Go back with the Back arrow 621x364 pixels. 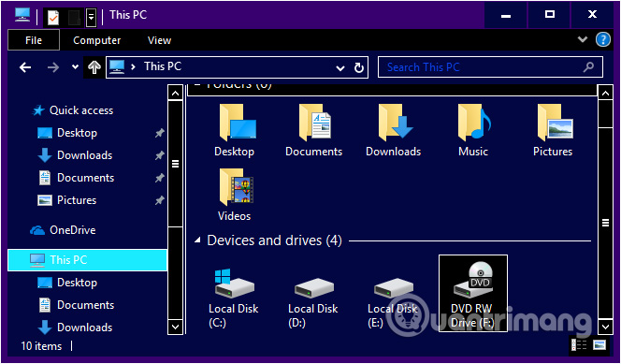25,67
